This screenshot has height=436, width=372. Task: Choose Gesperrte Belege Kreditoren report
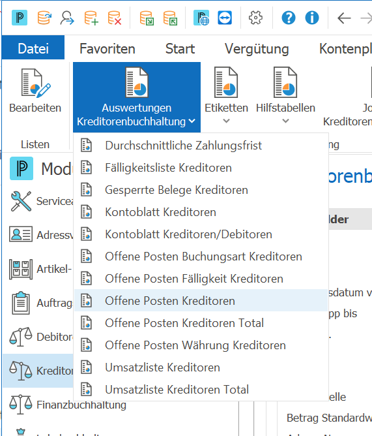[x=201, y=190]
